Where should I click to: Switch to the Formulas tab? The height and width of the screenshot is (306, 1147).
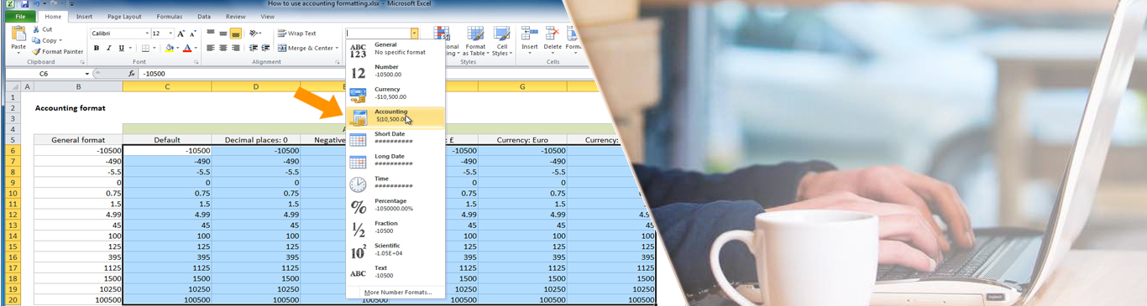pyautogui.click(x=169, y=17)
